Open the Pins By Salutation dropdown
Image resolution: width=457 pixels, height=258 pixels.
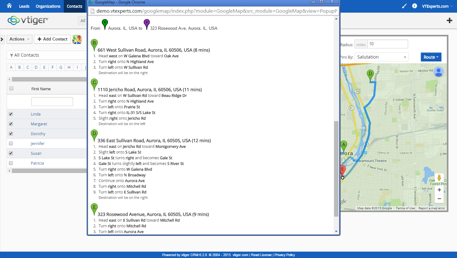click(381, 57)
